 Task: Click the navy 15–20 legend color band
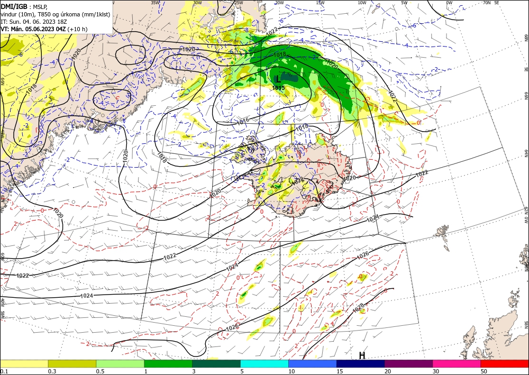tap(361, 363)
